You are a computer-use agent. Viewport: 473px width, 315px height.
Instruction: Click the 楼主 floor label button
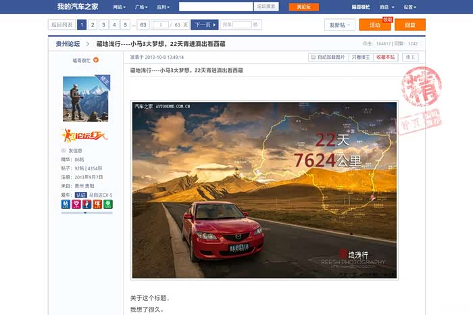click(x=410, y=57)
